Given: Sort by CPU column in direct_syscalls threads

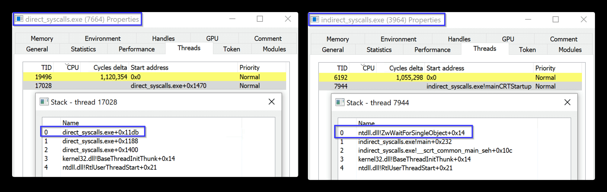Looking at the screenshot, I should click(73, 67).
